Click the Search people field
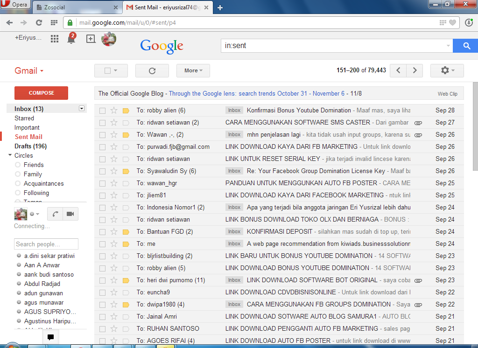 tap(46, 244)
